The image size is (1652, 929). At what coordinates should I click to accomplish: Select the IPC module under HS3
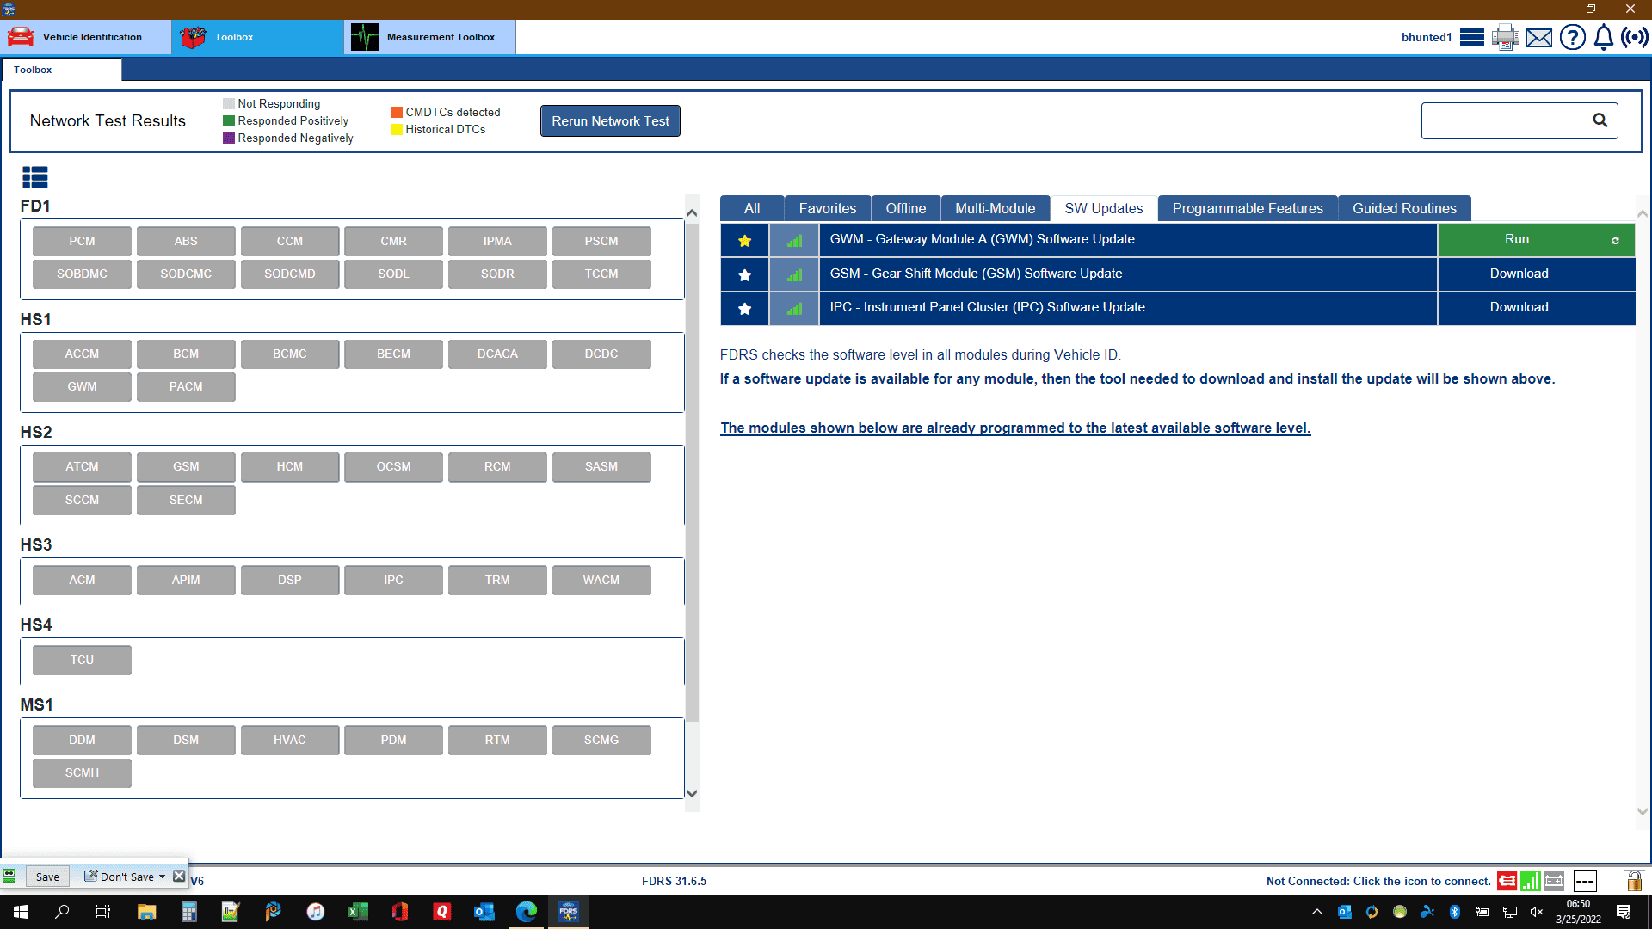coord(393,581)
